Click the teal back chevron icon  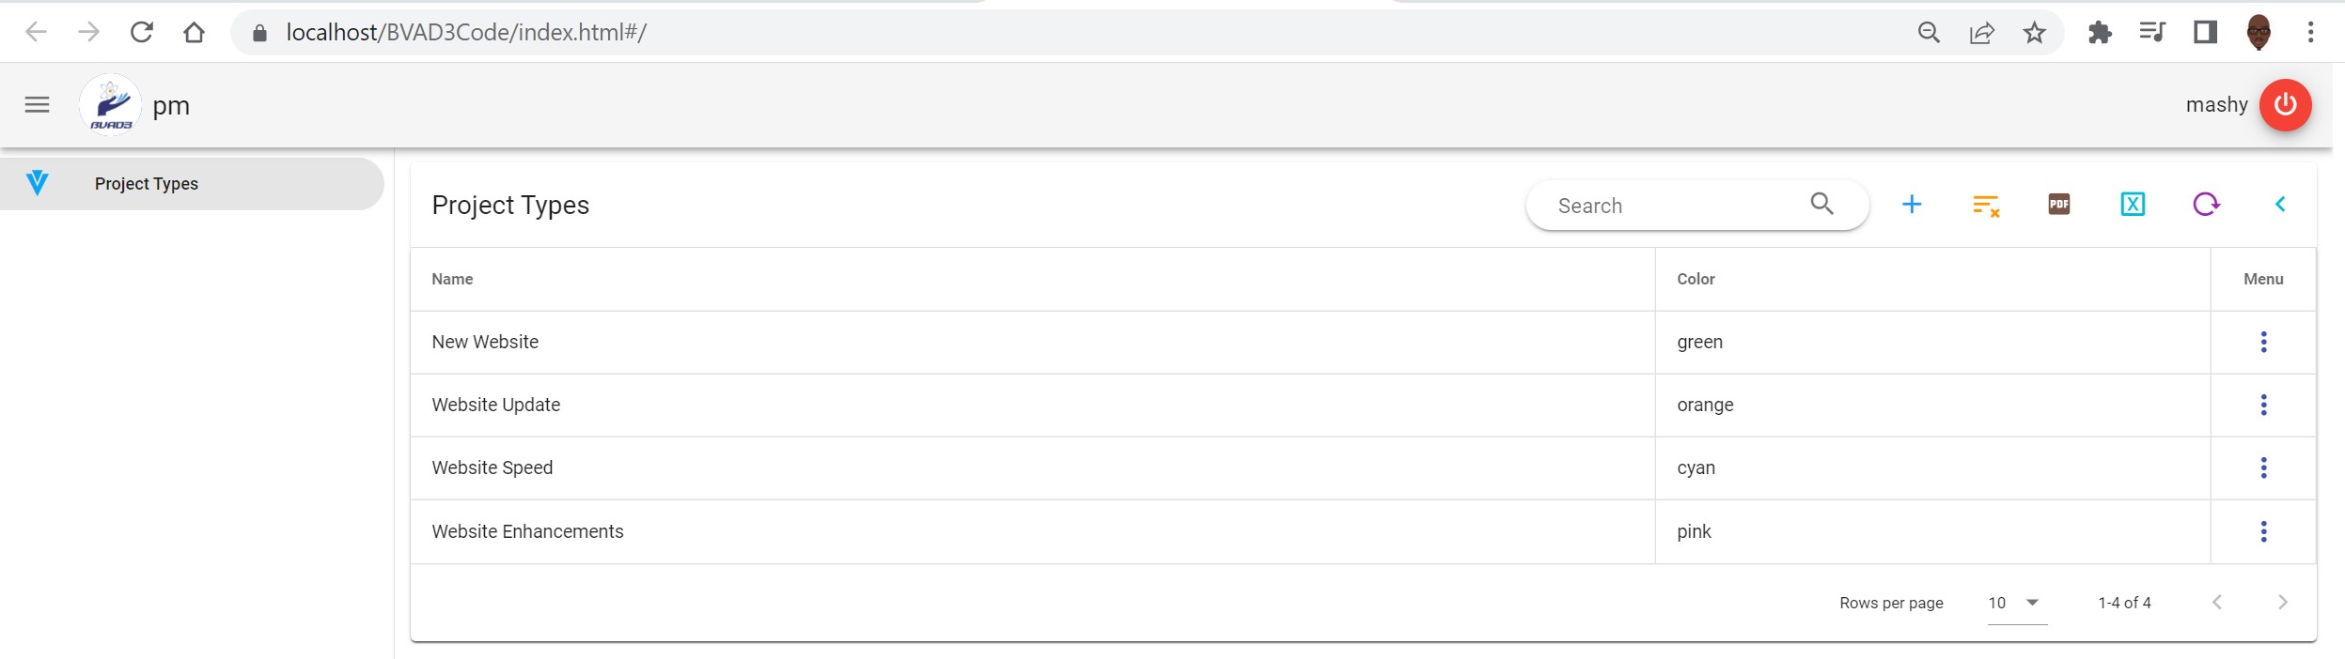(x=2280, y=205)
